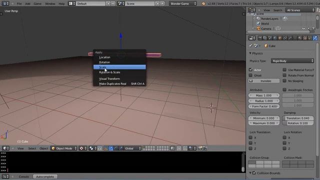Open the Object Mode dropdown
Screen dimensions: 320x180
(64, 148)
